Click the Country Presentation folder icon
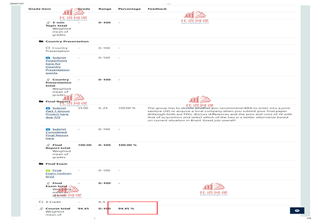 pos(41,42)
